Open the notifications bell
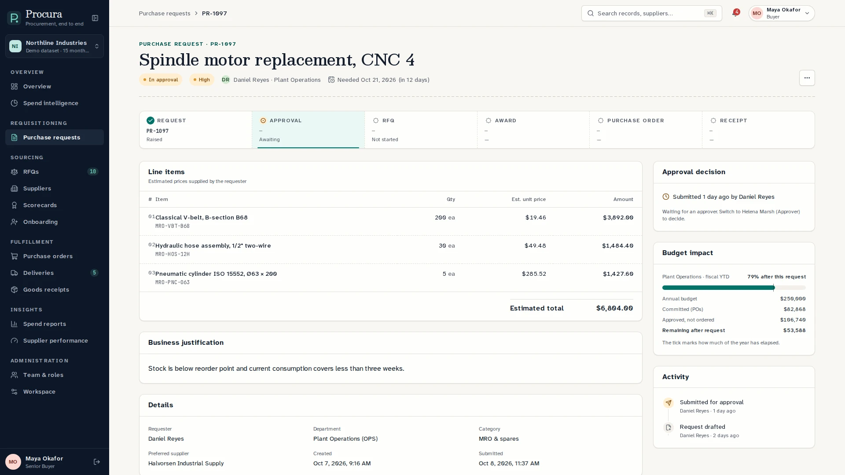This screenshot has height=475, width=845. pos(735,13)
